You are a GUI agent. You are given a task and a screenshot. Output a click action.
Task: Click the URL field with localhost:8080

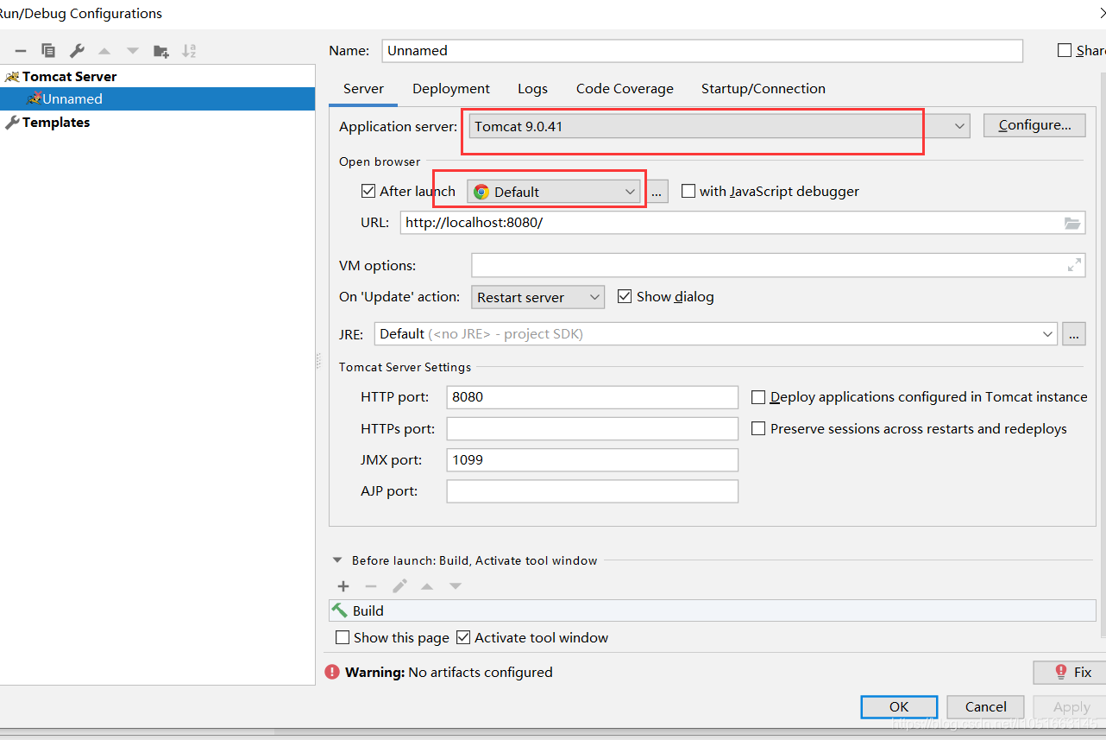[742, 223]
